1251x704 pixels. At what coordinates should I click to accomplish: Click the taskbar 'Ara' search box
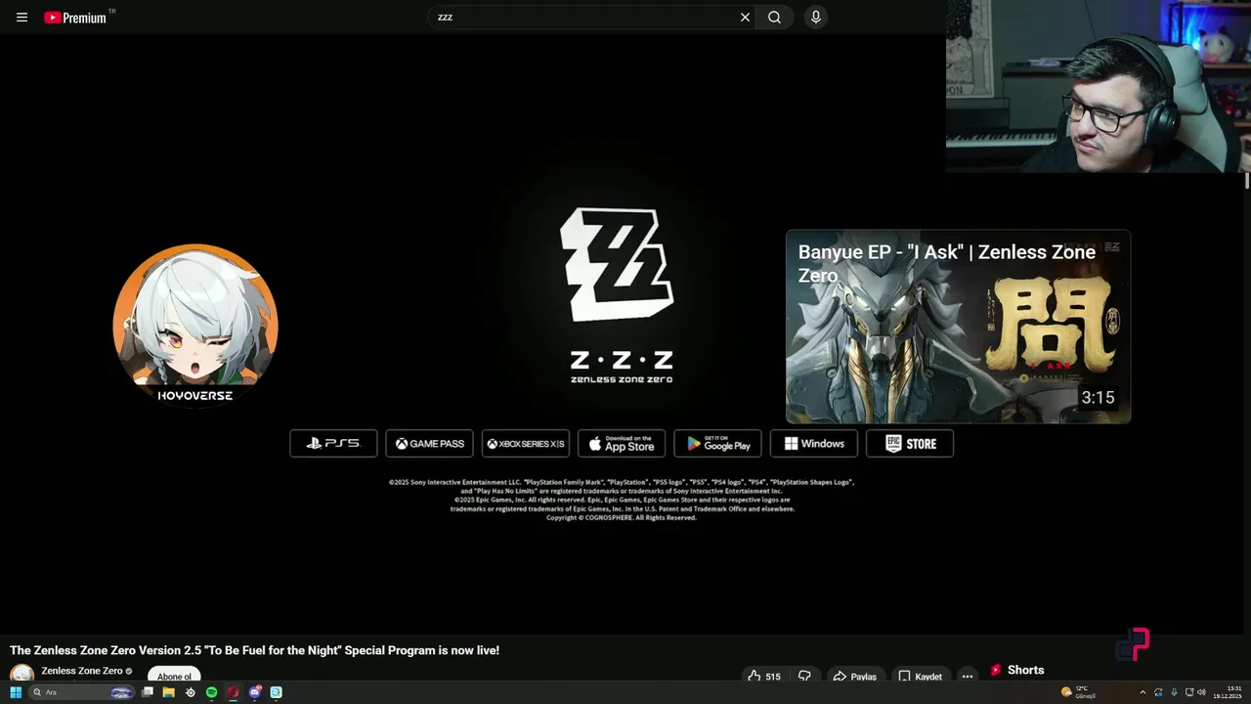click(80, 692)
